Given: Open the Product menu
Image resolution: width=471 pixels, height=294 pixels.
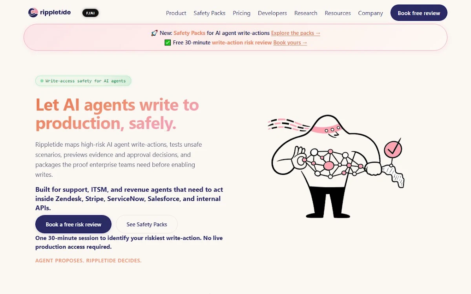Looking at the screenshot, I should click(x=176, y=13).
